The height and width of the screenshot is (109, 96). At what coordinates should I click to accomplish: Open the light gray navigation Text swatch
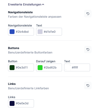(40, 32)
